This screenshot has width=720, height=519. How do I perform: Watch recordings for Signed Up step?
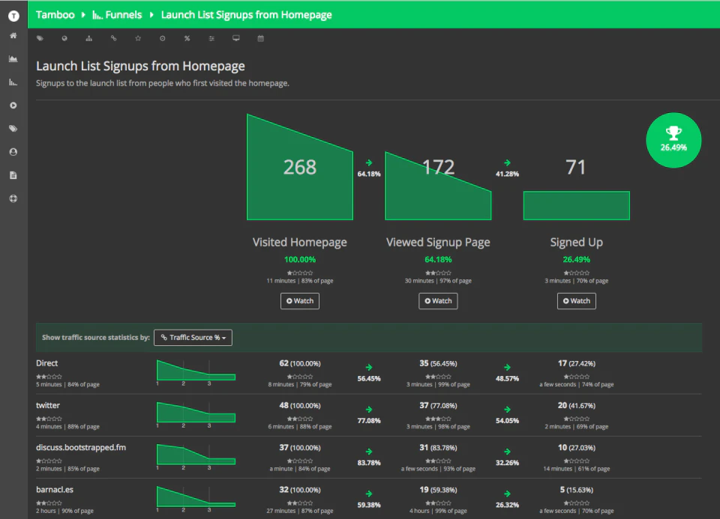pyautogui.click(x=576, y=301)
